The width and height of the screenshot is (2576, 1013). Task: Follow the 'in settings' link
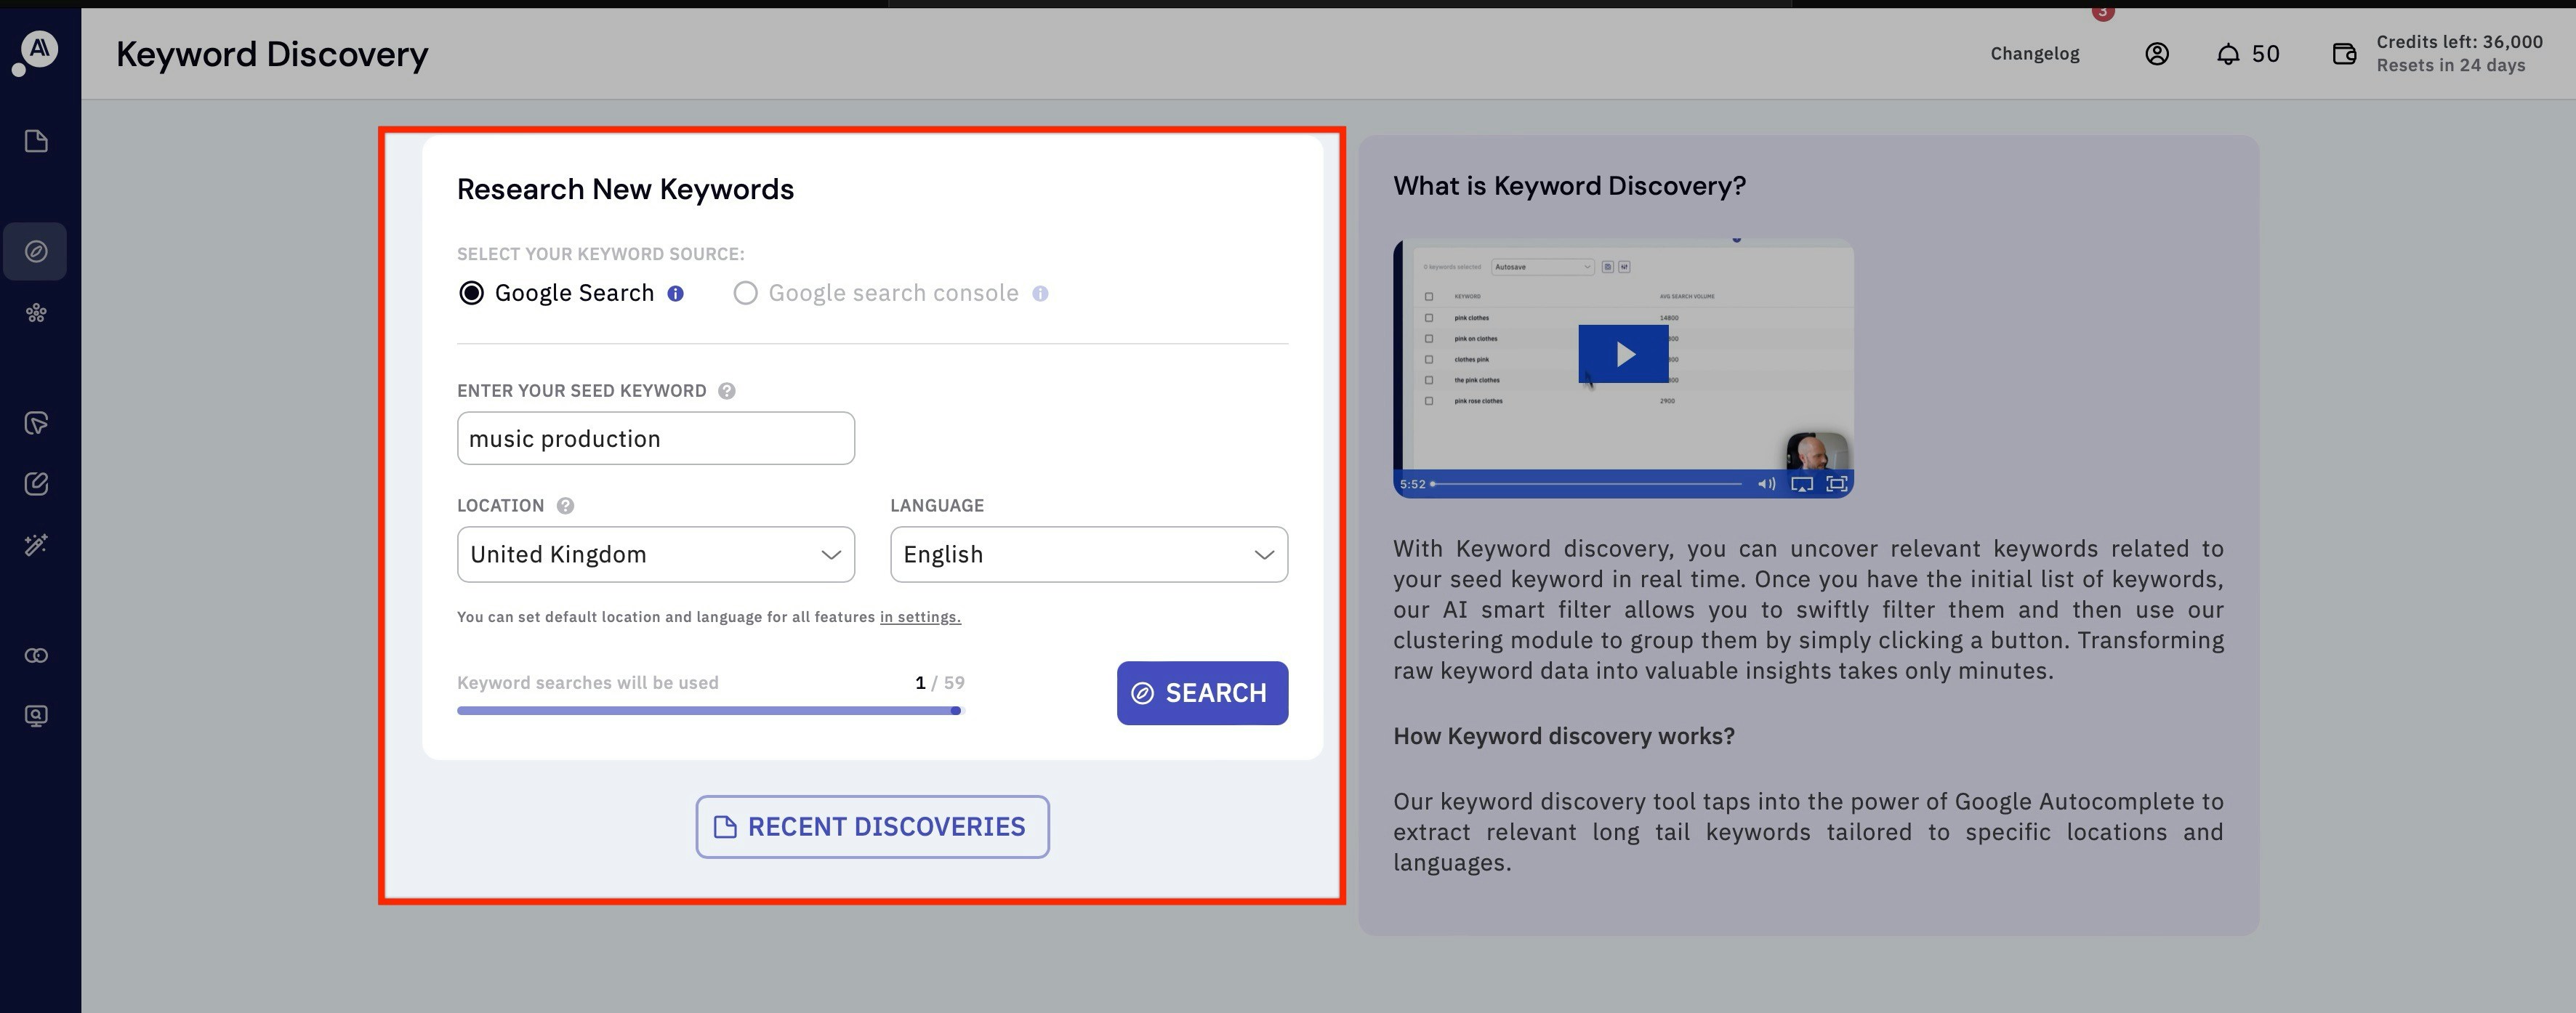pos(920,617)
